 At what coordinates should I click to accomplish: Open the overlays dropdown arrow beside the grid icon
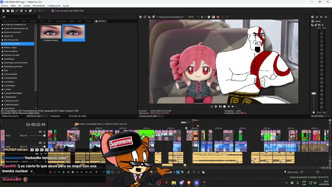point(205,17)
